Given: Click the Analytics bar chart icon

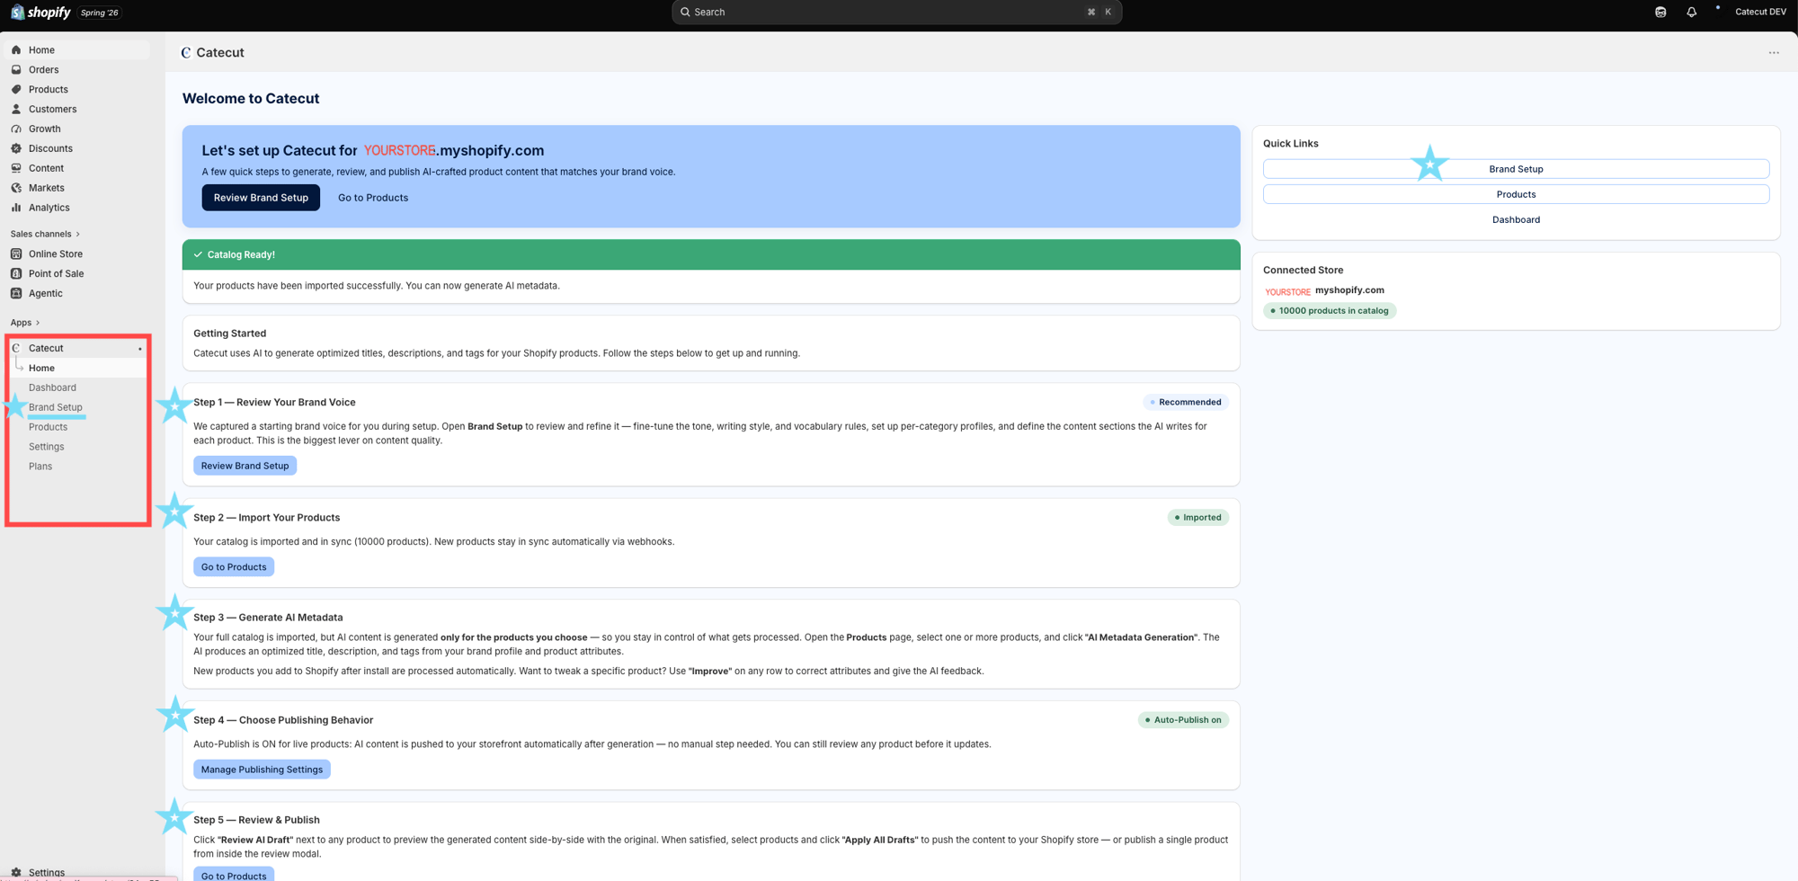Looking at the screenshot, I should (x=16, y=208).
